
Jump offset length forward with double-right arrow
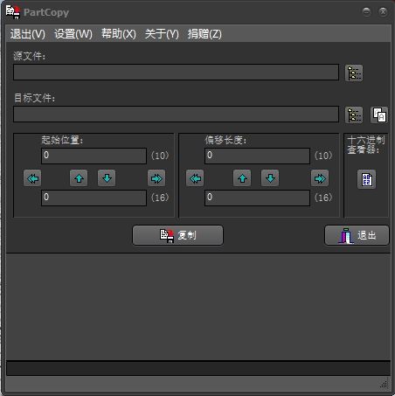tap(320, 178)
